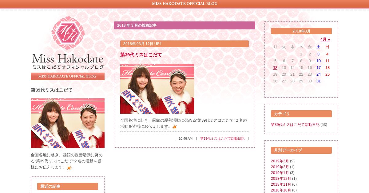
Task: Open archive 2019年1月
Action: (x=280, y=173)
